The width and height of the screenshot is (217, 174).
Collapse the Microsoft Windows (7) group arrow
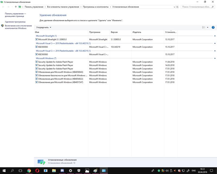(215, 58)
